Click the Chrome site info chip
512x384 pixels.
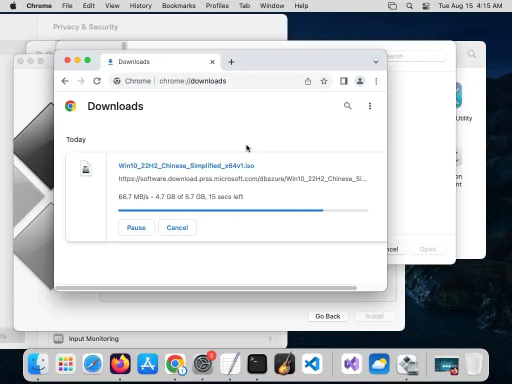coord(132,81)
